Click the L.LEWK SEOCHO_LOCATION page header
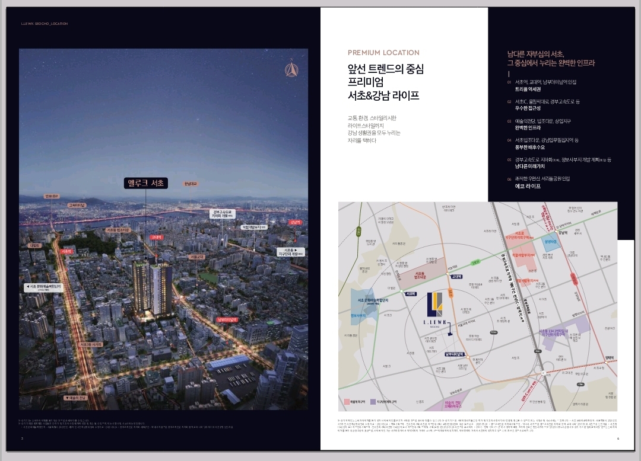The height and width of the screenshot is (461, 641). (x=45, y=24)
